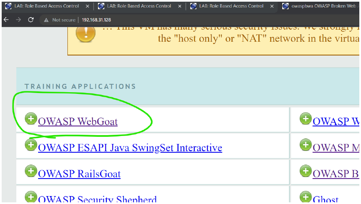Reload the current page
Viewport: 361px width, 204px height.
click(31, 20)
